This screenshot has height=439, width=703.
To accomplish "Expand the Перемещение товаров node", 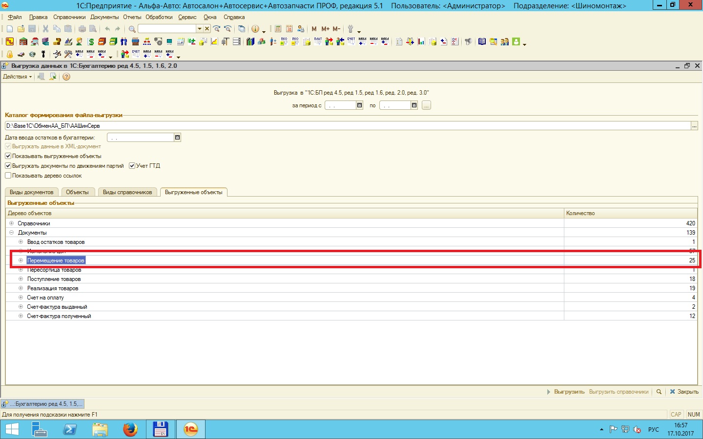I will (21, 260).
